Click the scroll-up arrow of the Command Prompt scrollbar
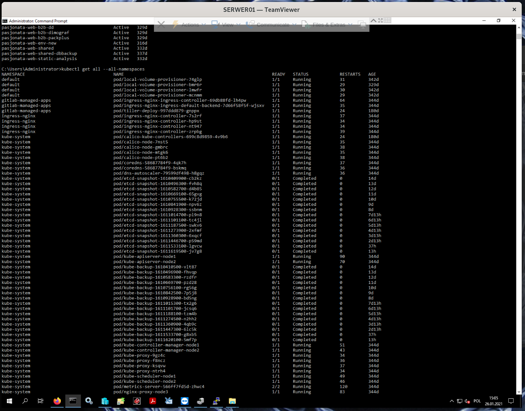525x411 pixels. tap(519, 28)
